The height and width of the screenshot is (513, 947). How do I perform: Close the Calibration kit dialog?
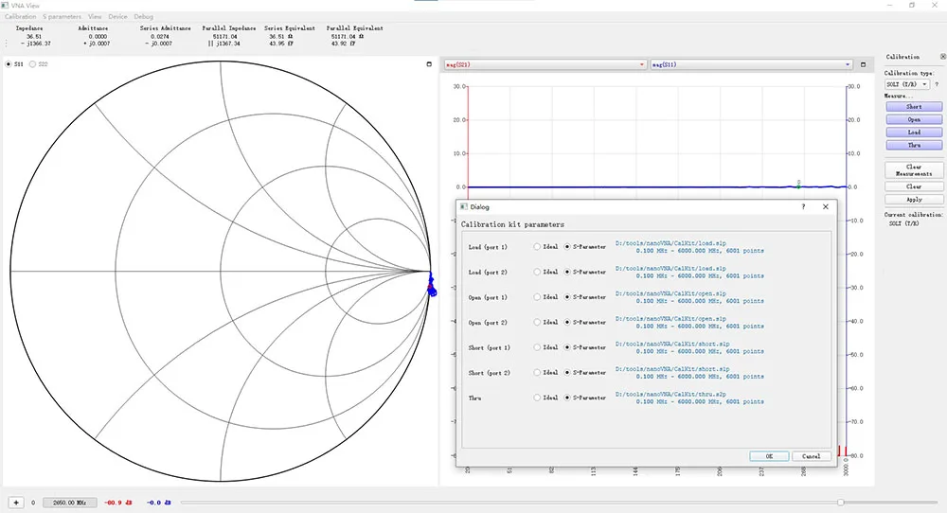[x=826, y=206]
